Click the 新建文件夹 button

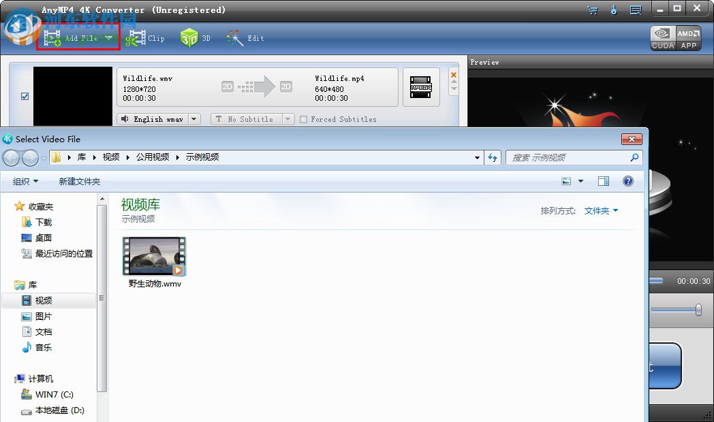78,181
